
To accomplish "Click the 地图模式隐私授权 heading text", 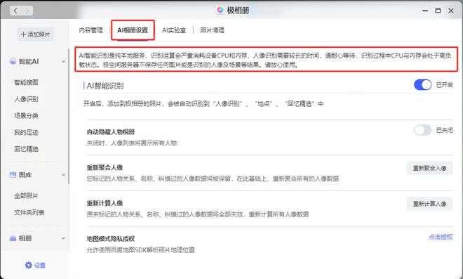I will click(111, 239).
